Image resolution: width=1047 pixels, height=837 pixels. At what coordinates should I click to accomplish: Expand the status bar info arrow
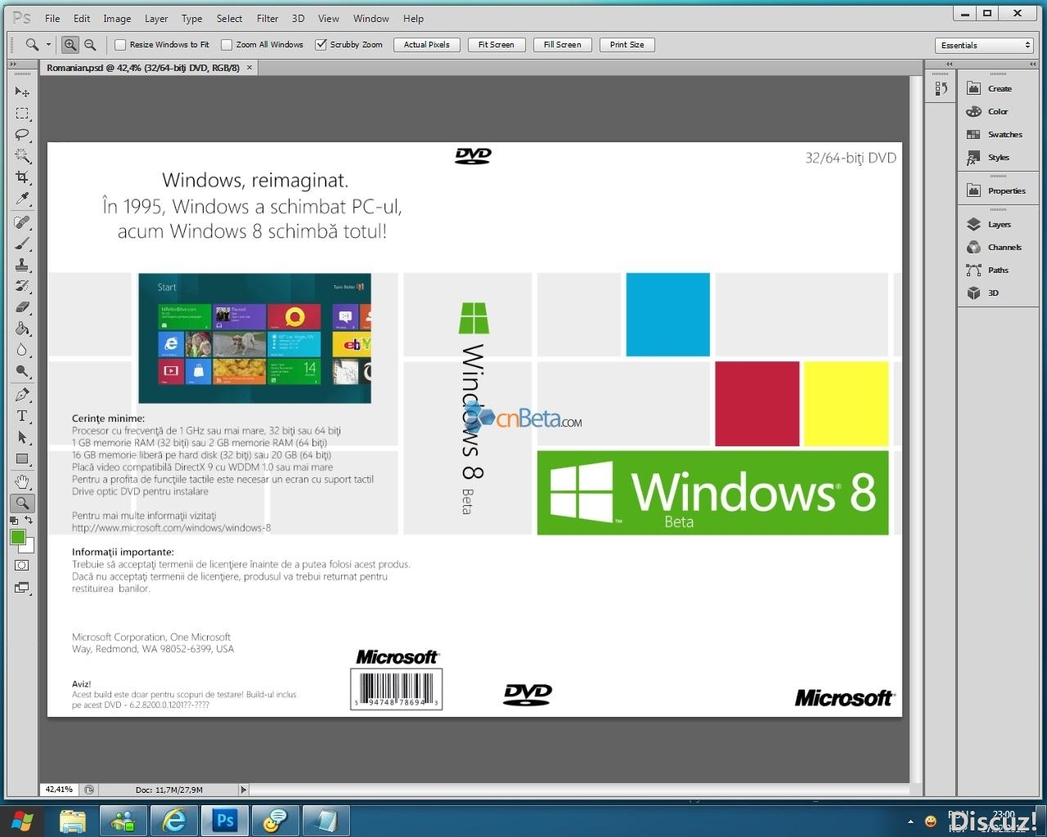243,790
